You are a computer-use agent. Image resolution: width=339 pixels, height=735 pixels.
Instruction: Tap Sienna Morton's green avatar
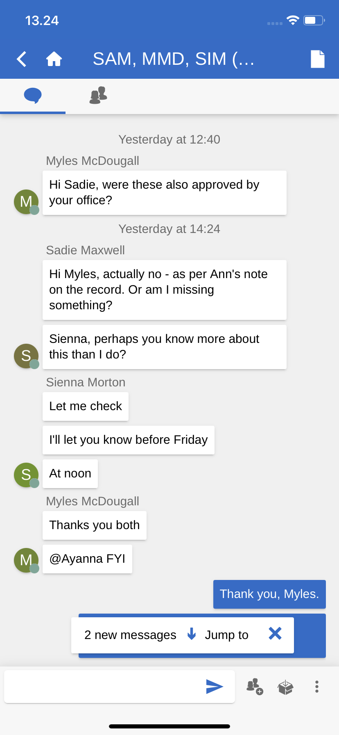26,475
